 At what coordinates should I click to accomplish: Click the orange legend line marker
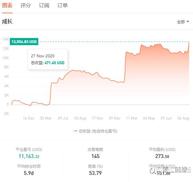(75, 131)
